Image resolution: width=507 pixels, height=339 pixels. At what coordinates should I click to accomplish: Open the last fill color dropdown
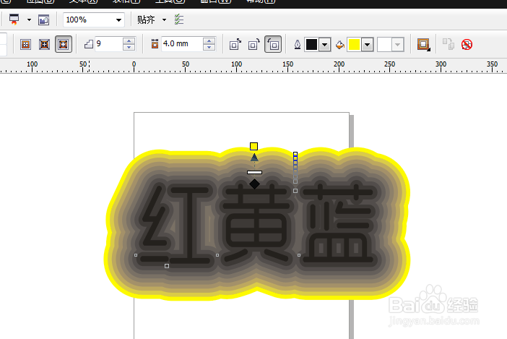click(398, 45)
